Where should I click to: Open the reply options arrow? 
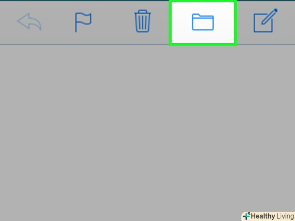click(x=29, y=21)
